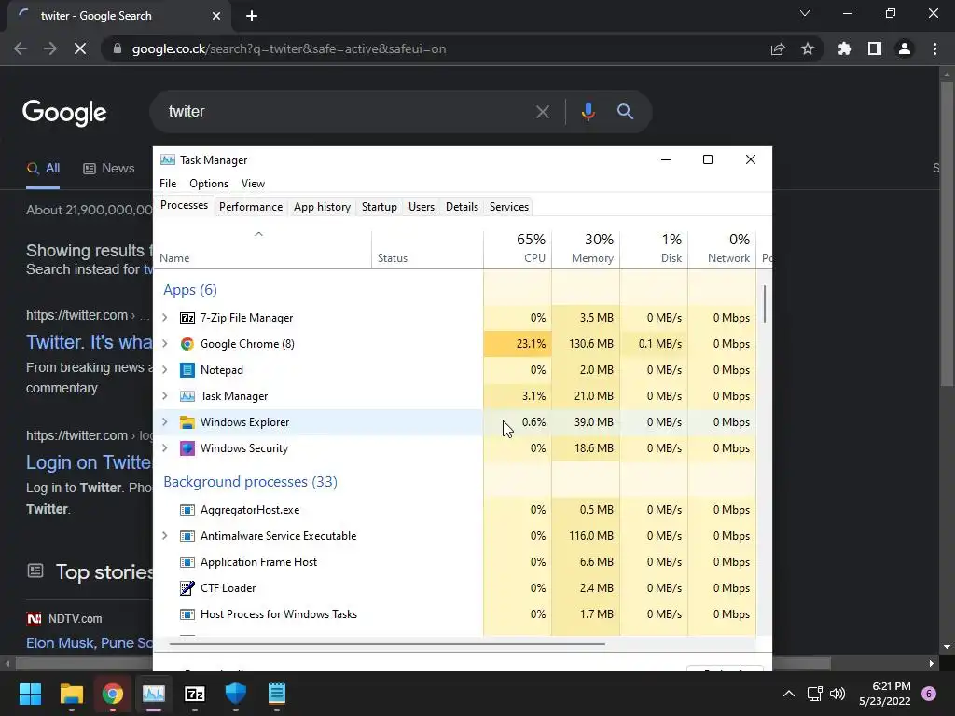The height and width of the screenshot is (716, 955).
Task: Sort processes by the Network column
Action: click(722, 249)
